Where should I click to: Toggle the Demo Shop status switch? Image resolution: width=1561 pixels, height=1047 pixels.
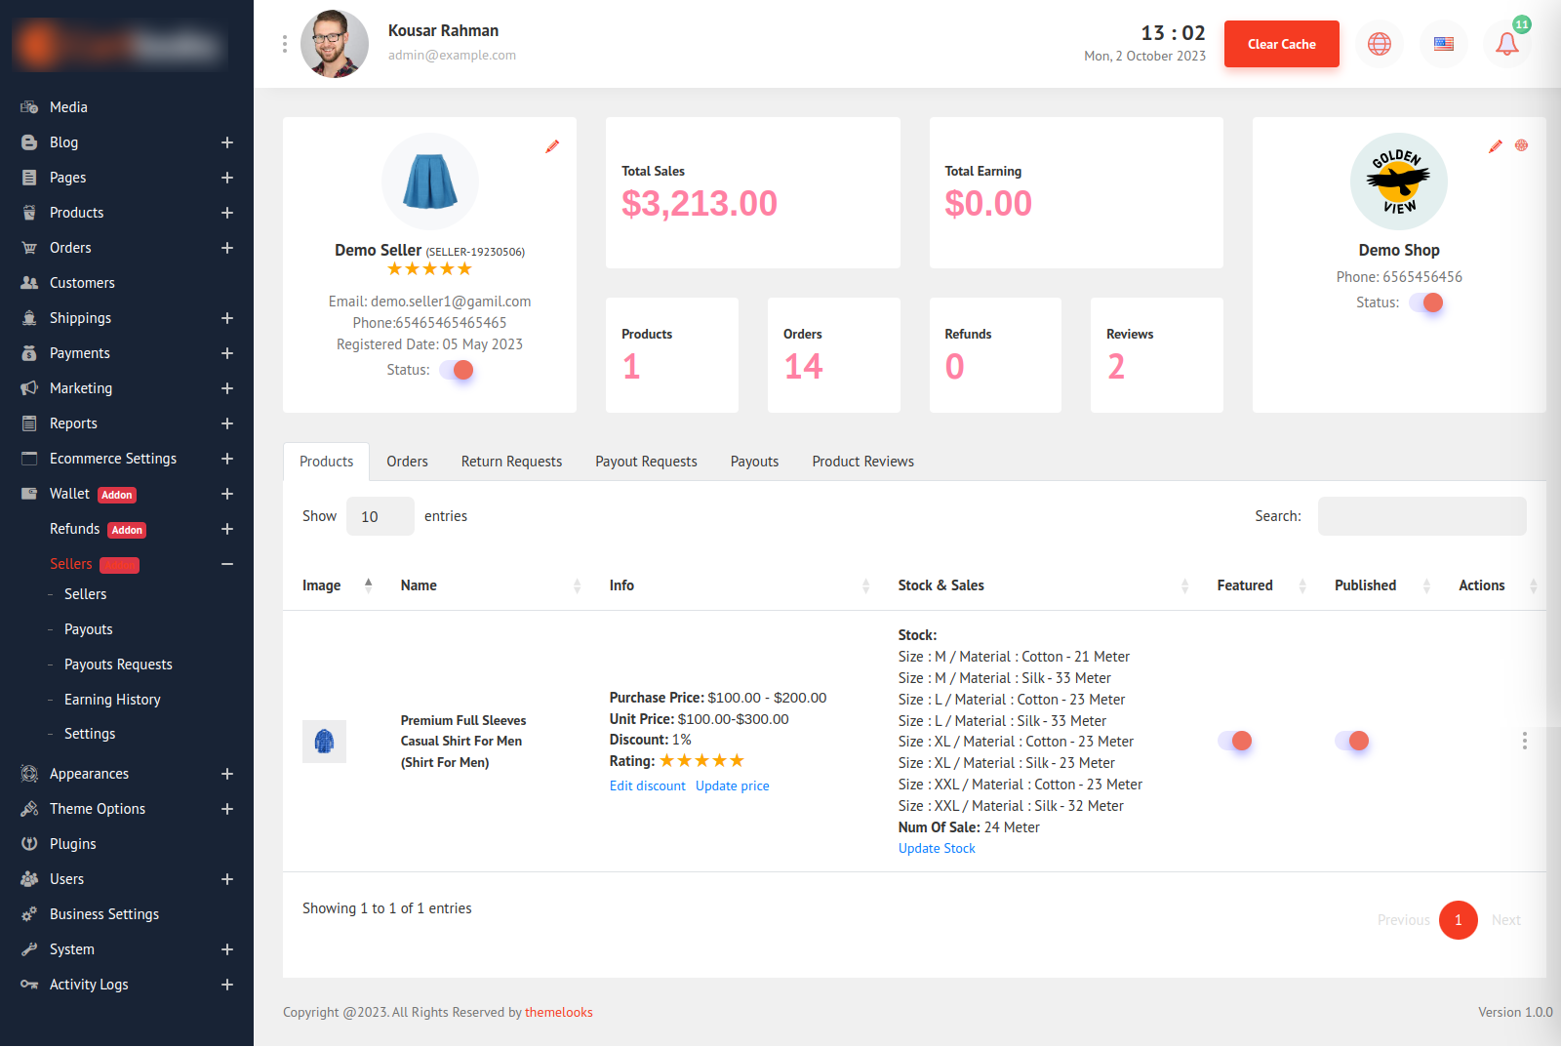tap(1426, 302)
